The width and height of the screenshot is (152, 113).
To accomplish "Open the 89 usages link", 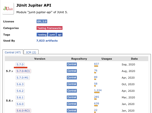I will coord(96,77).
